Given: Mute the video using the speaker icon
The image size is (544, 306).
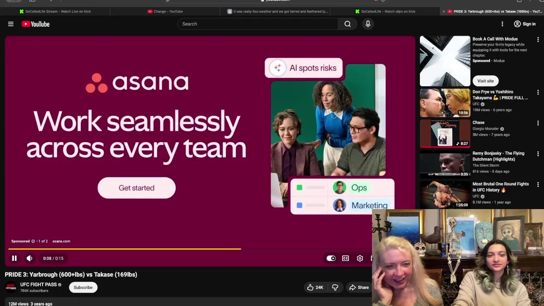Looking at the screenshot, I should coord(29,258).
